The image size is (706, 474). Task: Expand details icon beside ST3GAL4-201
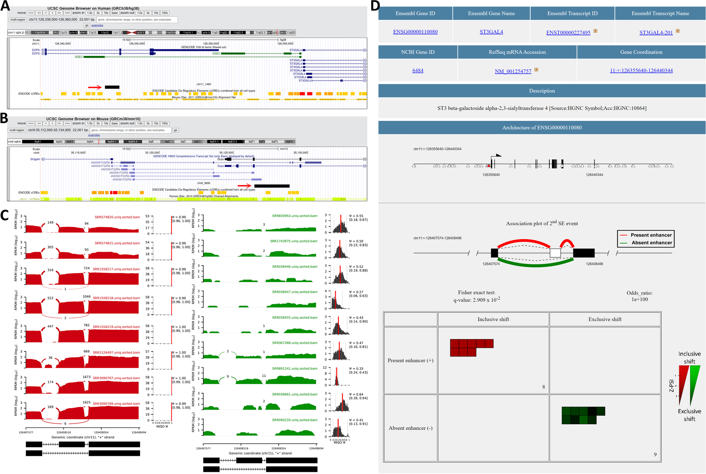pos(678,31)
